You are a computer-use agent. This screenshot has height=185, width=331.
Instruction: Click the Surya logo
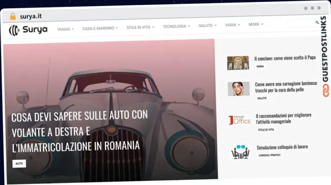[28, 30]
